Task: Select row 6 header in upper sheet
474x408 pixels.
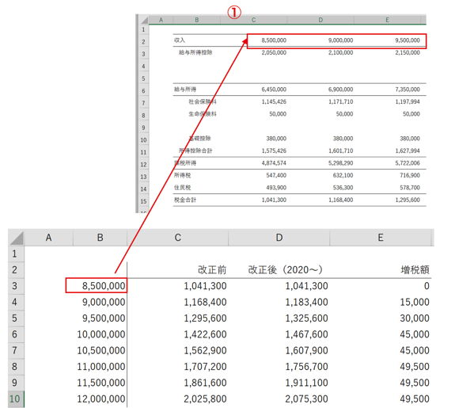Action: (x=143, y=91)
